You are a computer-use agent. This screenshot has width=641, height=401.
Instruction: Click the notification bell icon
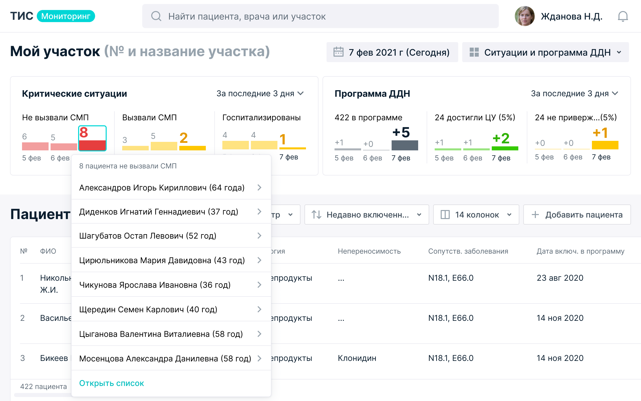coord(622,16)
